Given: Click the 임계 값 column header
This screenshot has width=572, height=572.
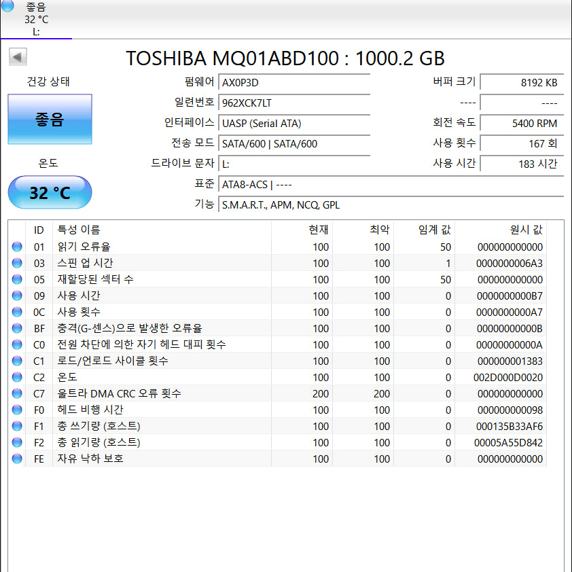Looking at the screenshot, I should click(425, 230).
